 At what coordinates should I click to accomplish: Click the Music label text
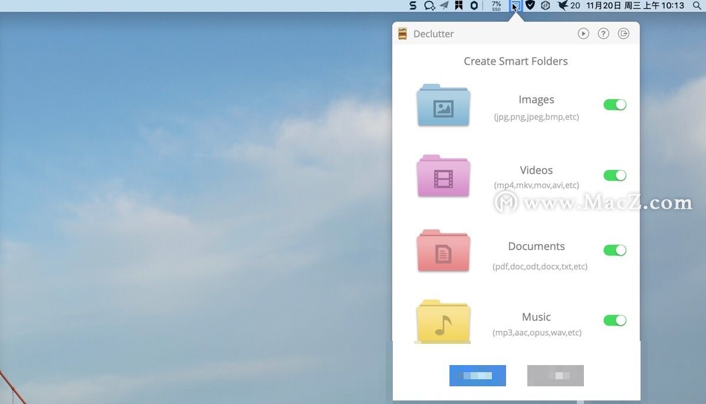coord(536,317)
